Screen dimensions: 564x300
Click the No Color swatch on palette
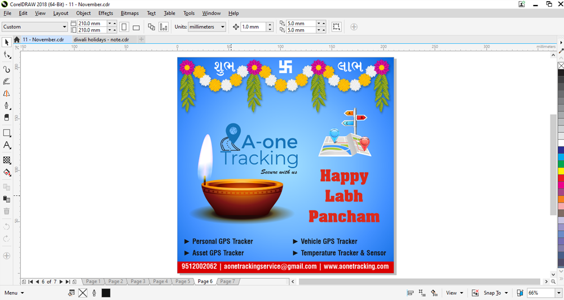pos(561,66)
